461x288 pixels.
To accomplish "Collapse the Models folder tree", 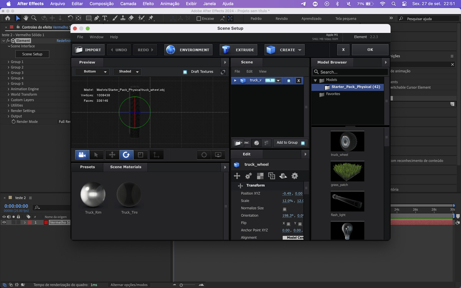I will click(315, 80).
